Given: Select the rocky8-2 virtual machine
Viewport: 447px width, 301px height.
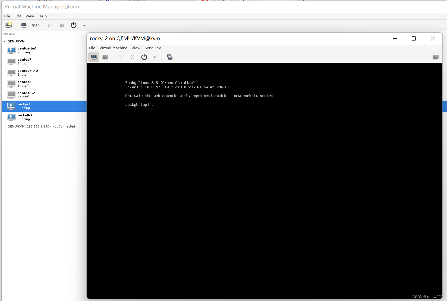Looking at the screenshot, I should coord(25,117).
